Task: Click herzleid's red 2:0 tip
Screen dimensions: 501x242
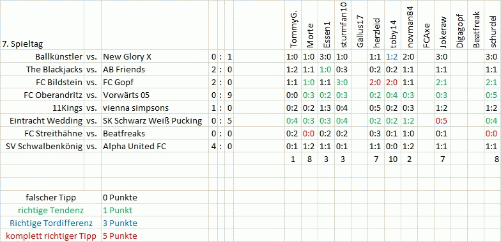Action: [x=376, y=83]
